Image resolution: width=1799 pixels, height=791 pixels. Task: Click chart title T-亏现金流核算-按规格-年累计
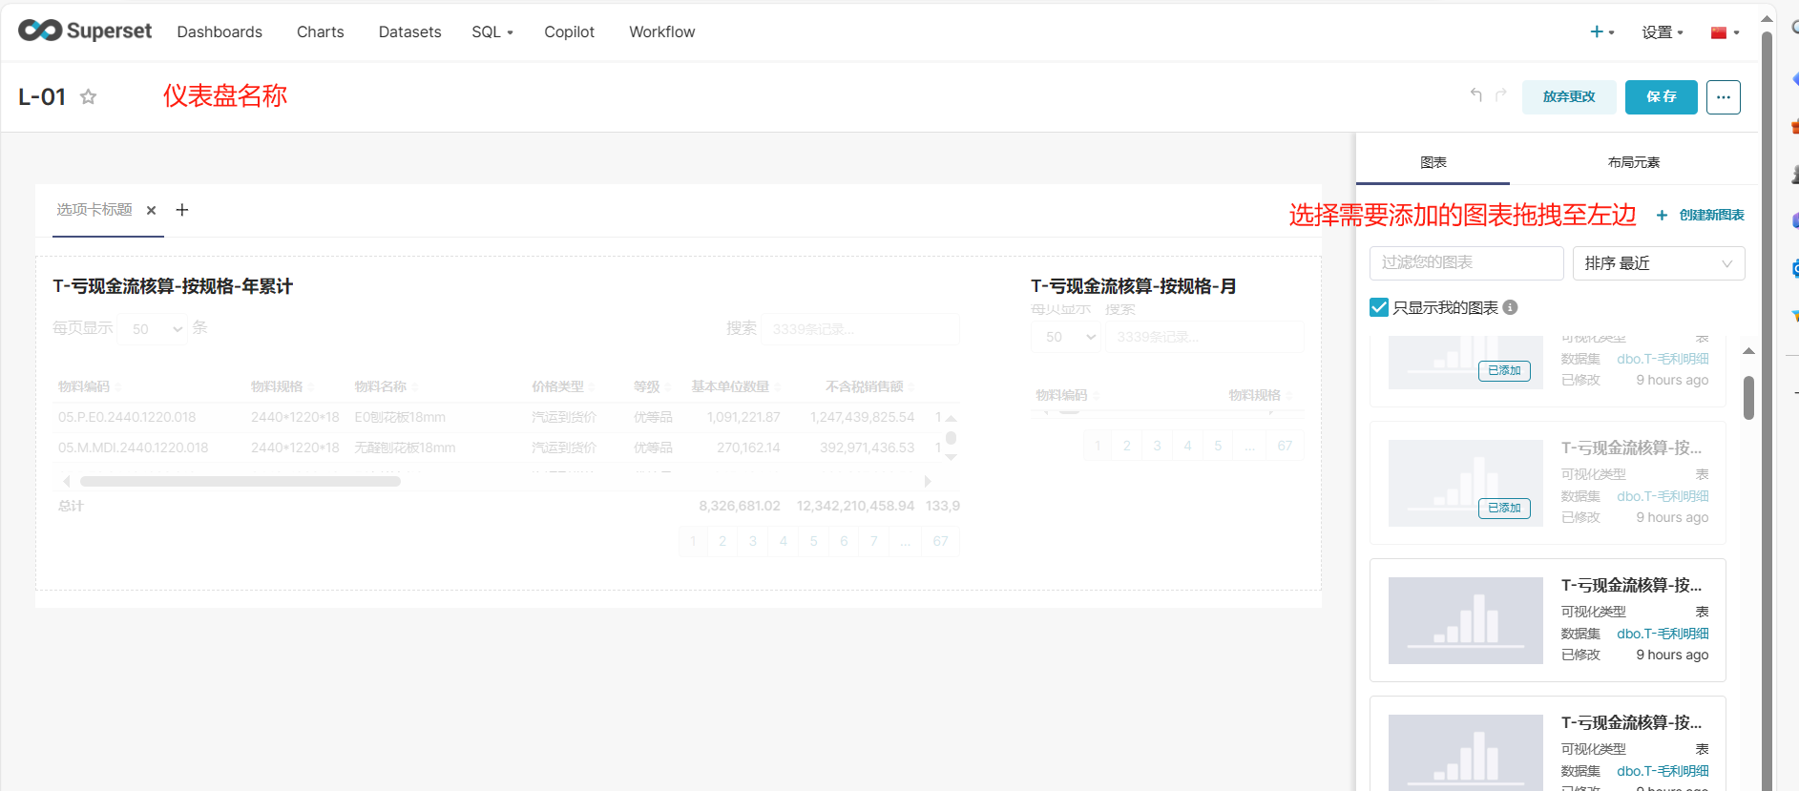coord(173,286)
